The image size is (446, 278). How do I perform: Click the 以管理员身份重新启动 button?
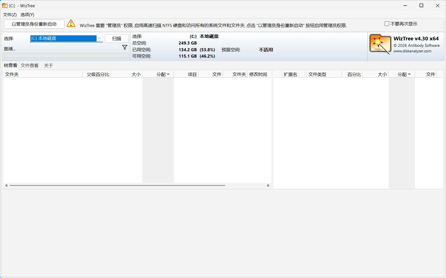[34, 24]
